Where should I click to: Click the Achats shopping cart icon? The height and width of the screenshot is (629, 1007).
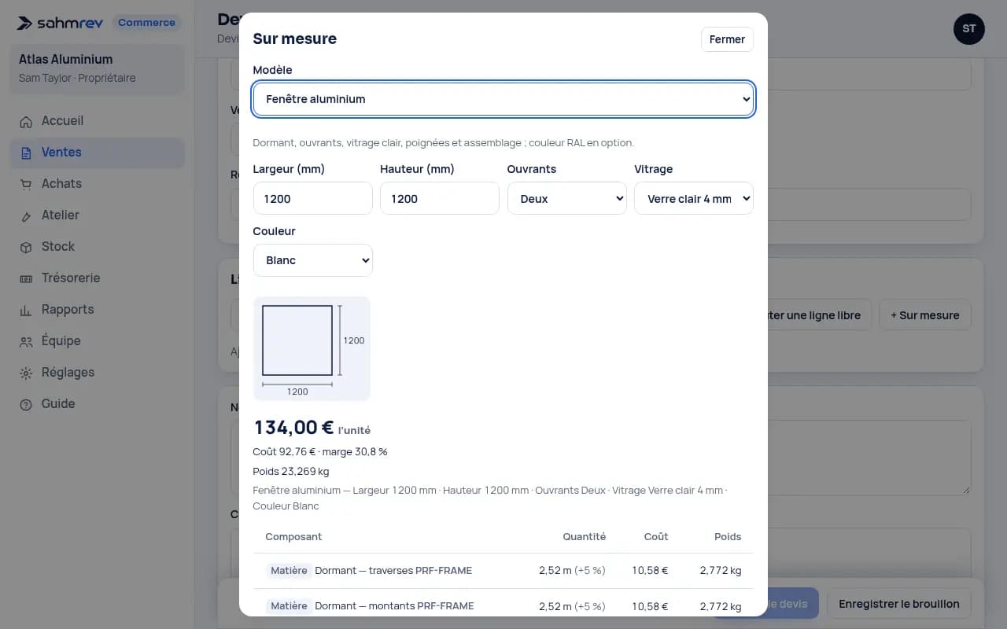(x=27, y=184)
